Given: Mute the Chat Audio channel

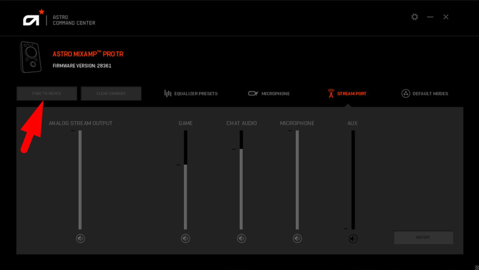Looking at the screenshot, I should point(242,239).
